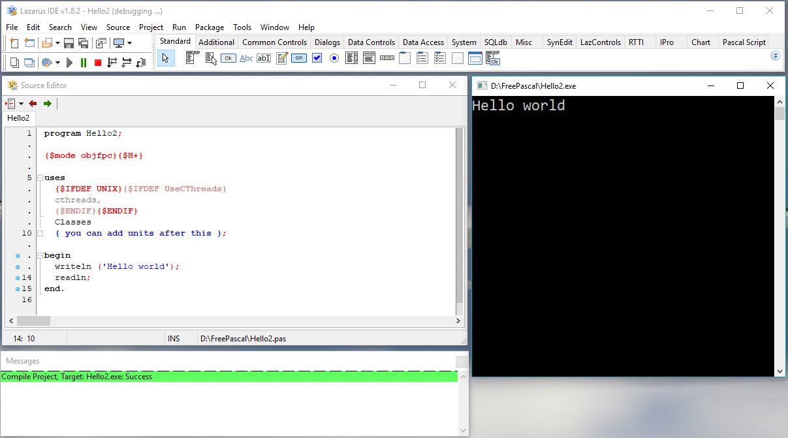Click the Save All toolbar icon
788x438 pixels.
tap(84, 43)
